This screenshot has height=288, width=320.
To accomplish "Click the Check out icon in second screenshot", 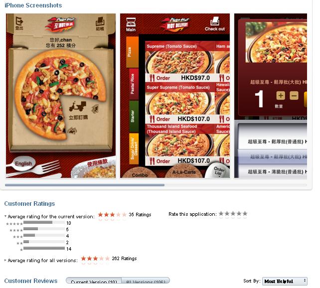I will click(215, 21).
